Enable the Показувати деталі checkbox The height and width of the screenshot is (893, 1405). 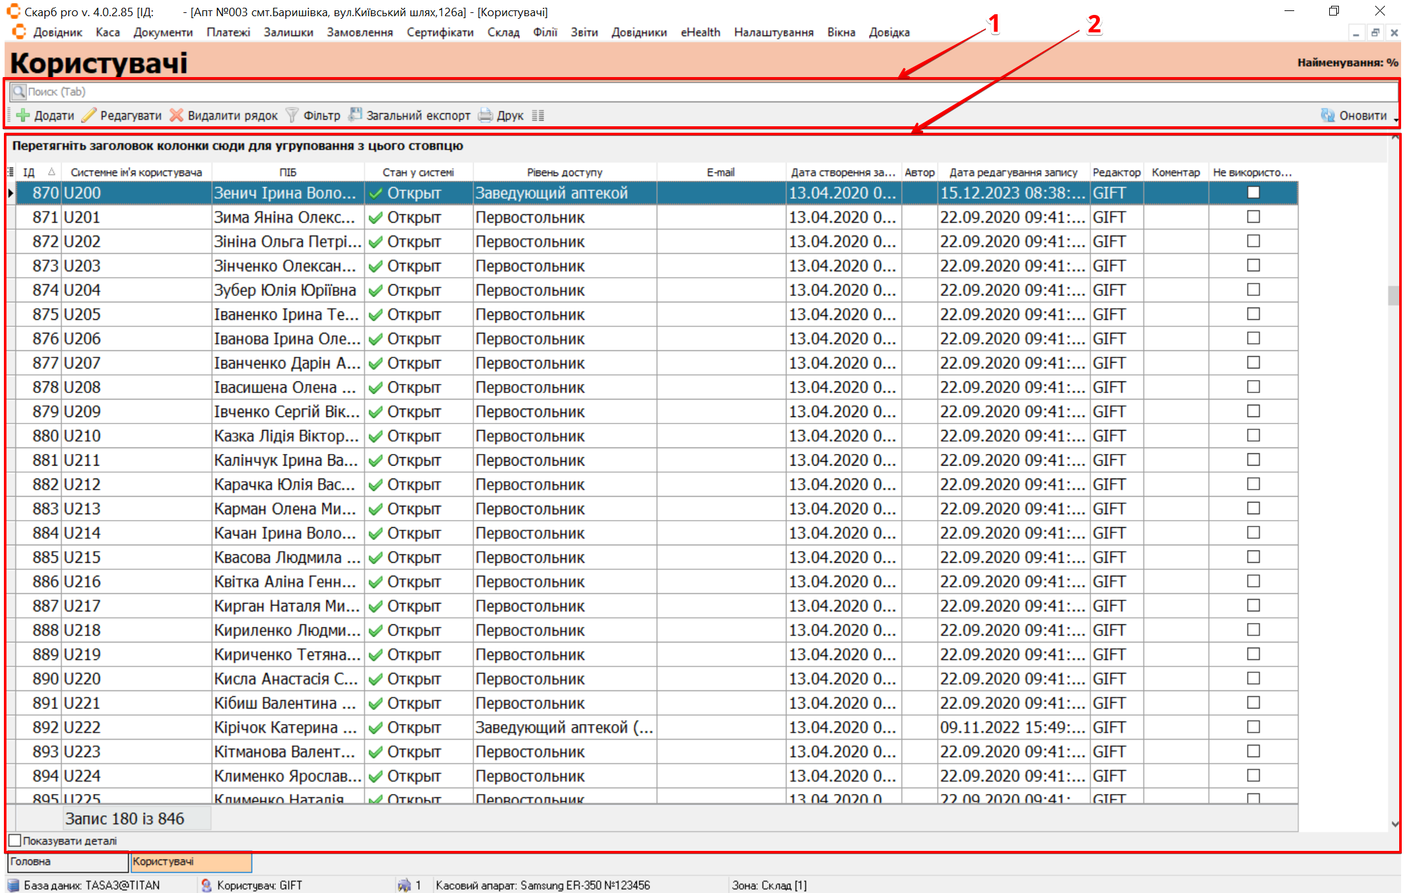15,841
